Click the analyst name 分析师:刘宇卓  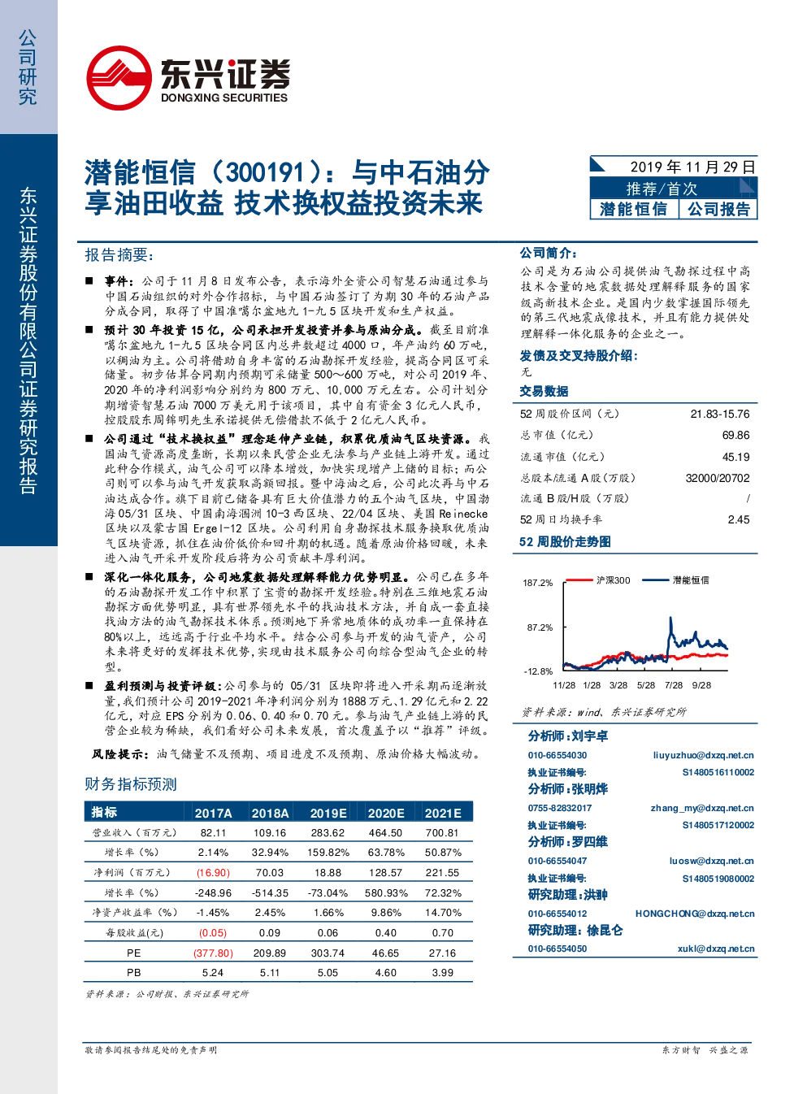pos(568,736)
